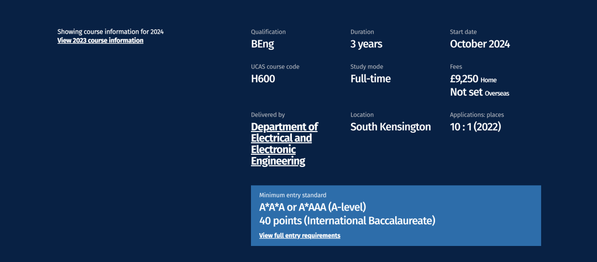This screenshot has width=597, height=262.
Task: Click the UCAS course code label
Action: (275, 67)
